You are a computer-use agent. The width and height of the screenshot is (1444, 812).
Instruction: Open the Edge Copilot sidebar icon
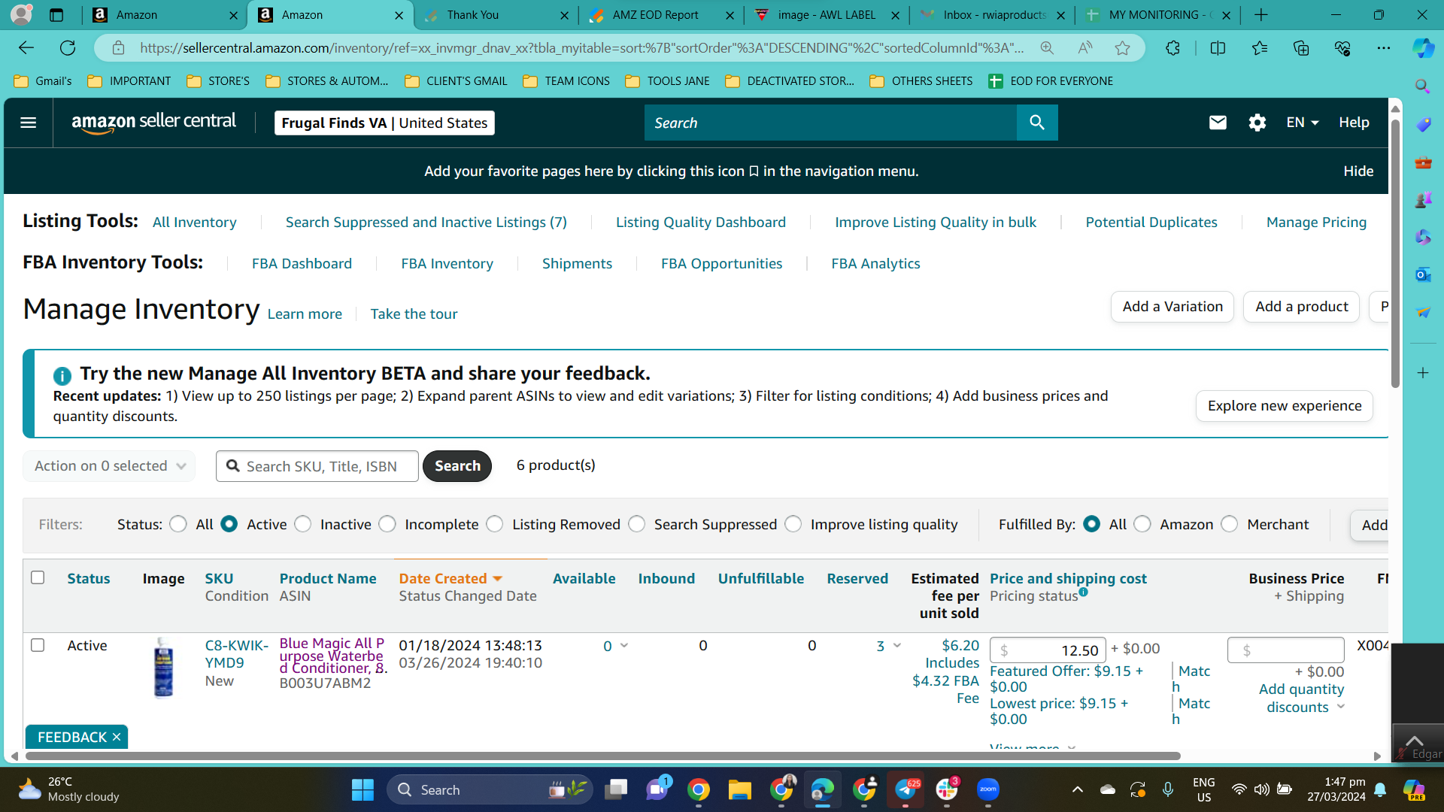[x=1423, y=48]
